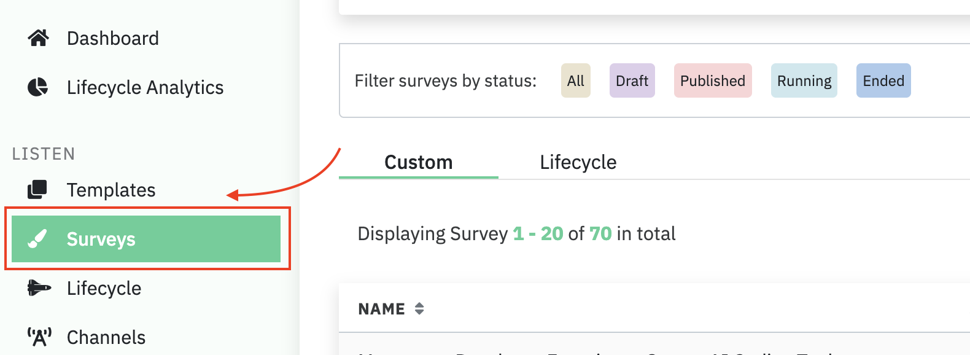
Task: Sort surveys using the NAME arrows icon
Action: [x=419, y=309]
